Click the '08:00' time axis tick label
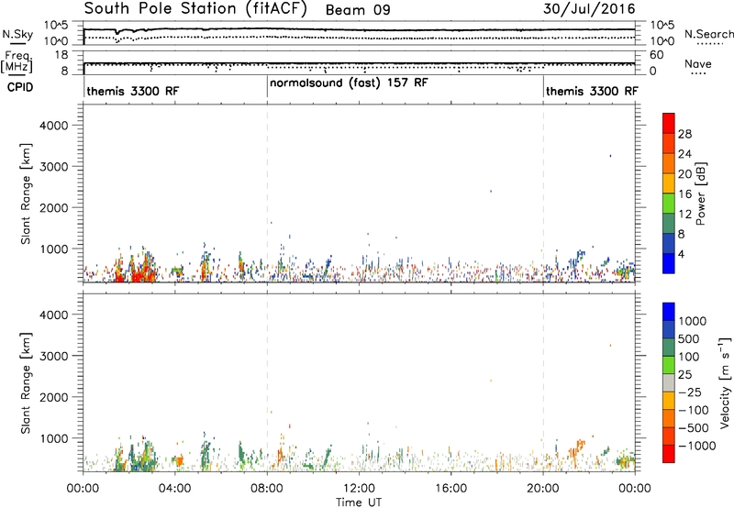Image resolution: width=734 pixels, height=508 pixels. tap(267, 489)
